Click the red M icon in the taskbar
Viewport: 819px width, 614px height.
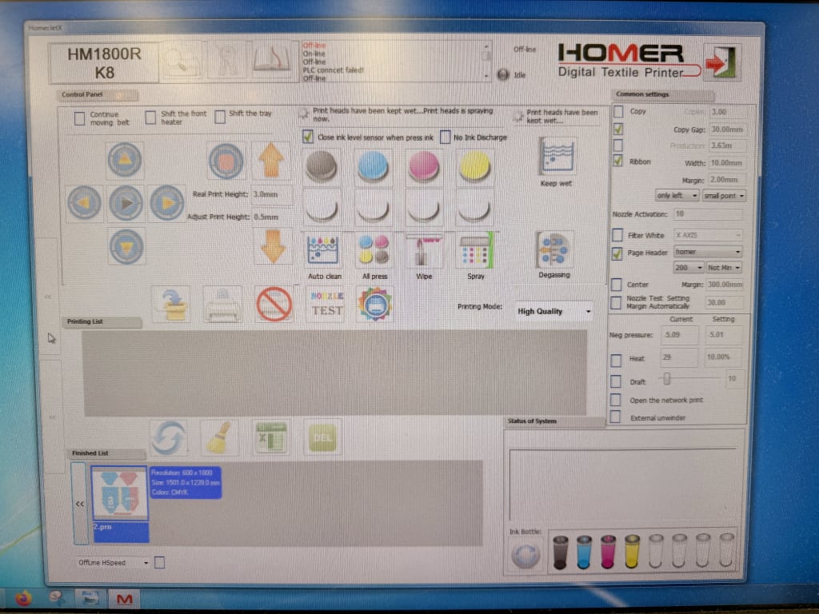pos(124,599)
